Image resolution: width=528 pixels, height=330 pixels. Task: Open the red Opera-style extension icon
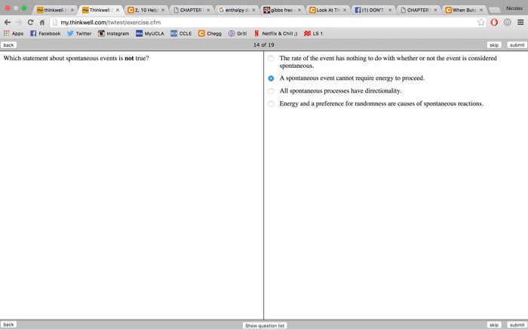coord(494,22)
